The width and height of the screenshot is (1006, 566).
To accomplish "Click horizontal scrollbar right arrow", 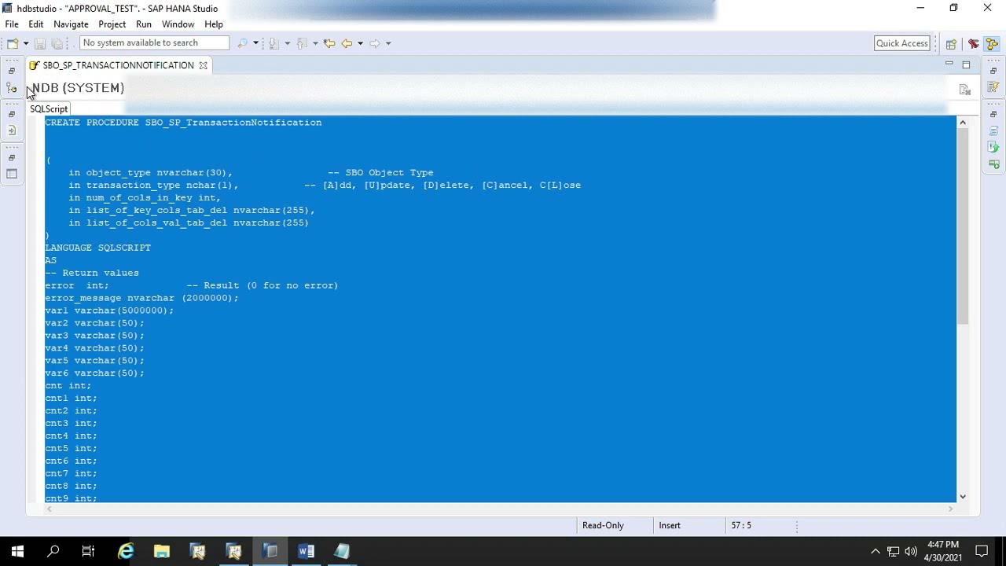I will coord(950,509).
